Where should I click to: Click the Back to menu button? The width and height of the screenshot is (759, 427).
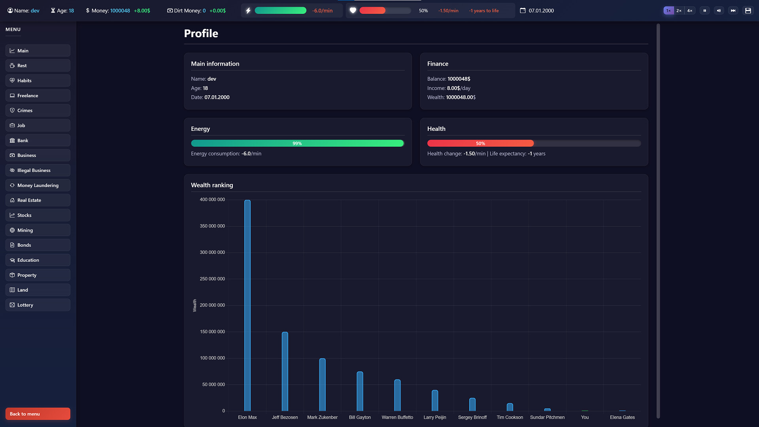tap(38, 414)
